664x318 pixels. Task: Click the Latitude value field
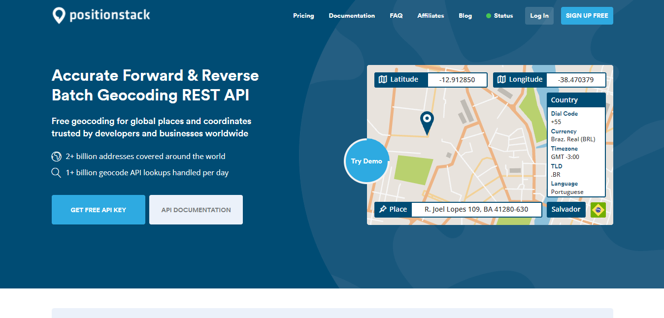pos(457,80)
